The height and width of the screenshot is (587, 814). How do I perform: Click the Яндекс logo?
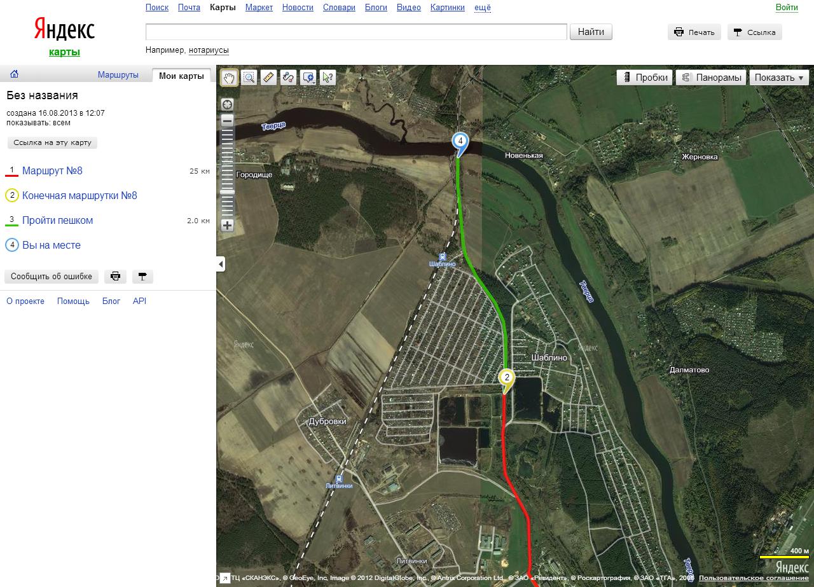(64, 29)
